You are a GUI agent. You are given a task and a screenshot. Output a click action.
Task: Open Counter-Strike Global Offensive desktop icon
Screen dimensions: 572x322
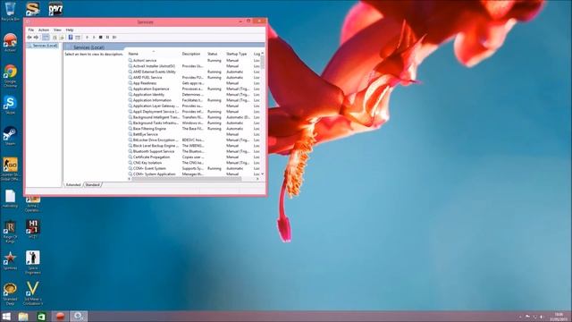(10, 169)
